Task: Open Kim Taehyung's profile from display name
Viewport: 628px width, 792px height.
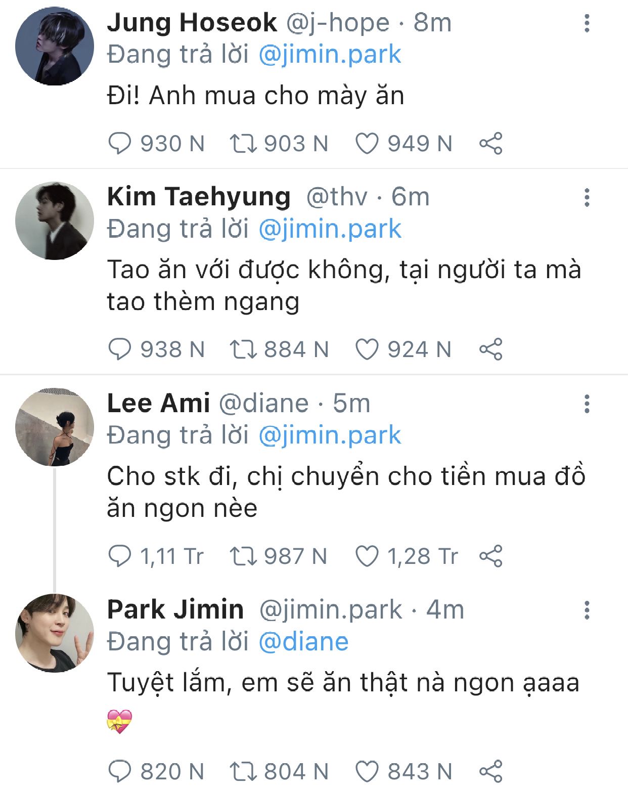Action: [x=199, y=197]
